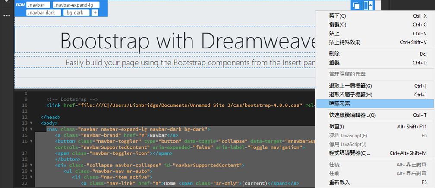This screenshot has height=188, width=435.
Task: Choose 選取內層子標籤(H) menu entry
Action: coord(375,95)
